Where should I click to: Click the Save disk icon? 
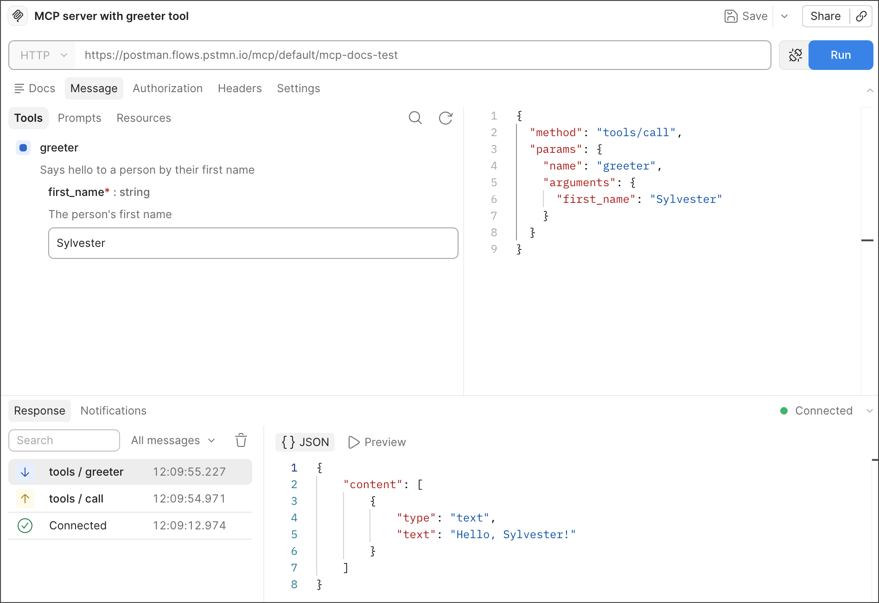coord(731,16)
